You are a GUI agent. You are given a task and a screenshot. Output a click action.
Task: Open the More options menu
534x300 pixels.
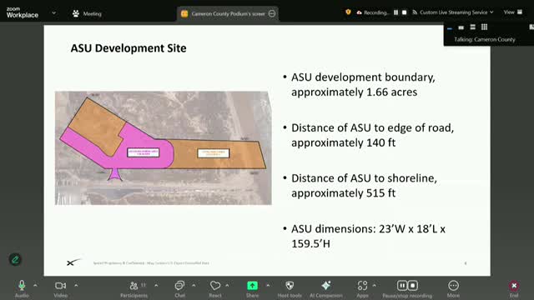click(453, 289)
